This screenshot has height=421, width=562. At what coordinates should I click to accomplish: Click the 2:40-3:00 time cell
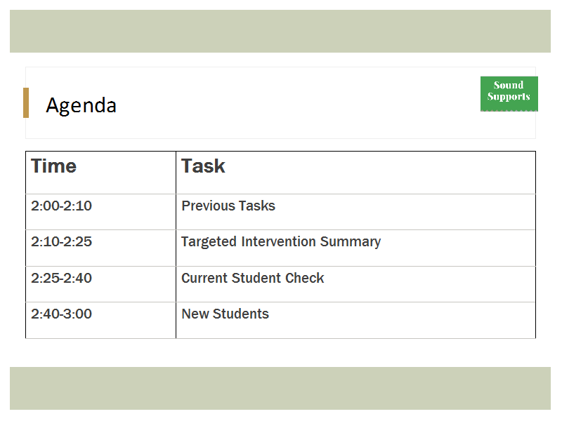[x=100, y=321]
